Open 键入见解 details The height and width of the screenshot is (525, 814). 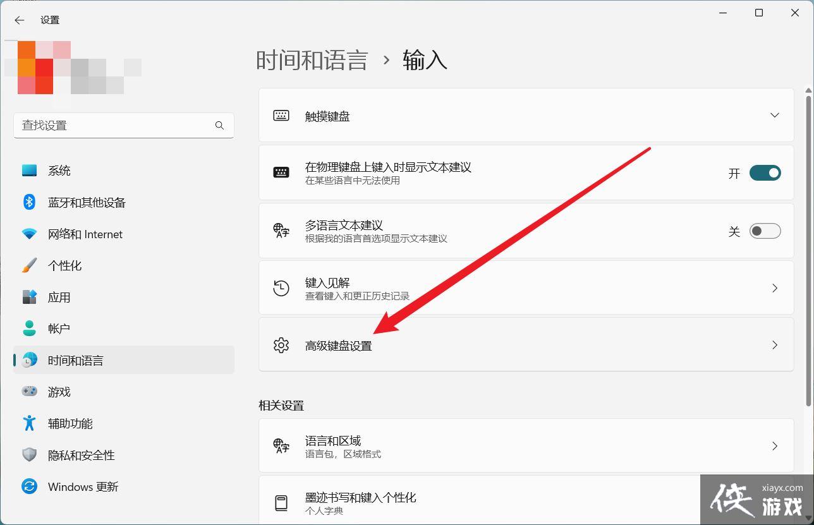(526, 288)
